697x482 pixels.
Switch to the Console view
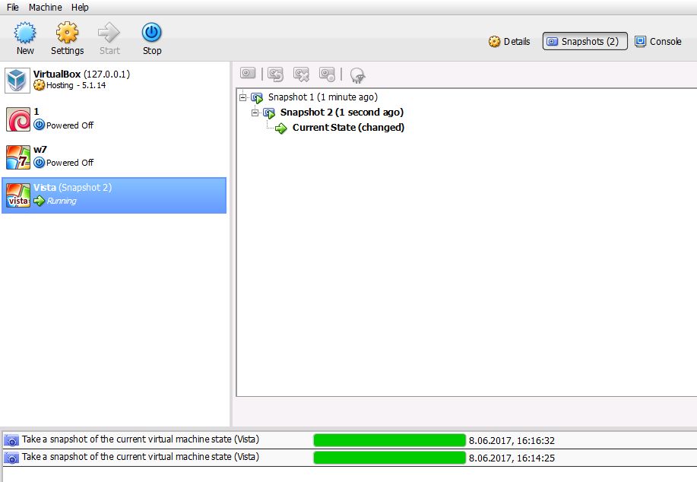(658, 41)
